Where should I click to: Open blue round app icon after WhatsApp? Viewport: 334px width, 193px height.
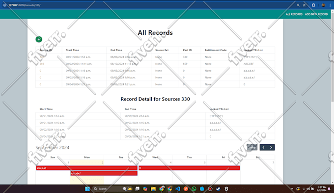[x=202, y=189]
